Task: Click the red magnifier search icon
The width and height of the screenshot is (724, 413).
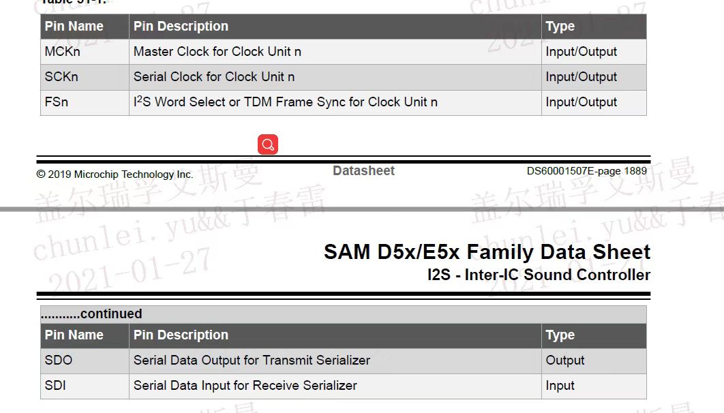Action: point(268,144)
